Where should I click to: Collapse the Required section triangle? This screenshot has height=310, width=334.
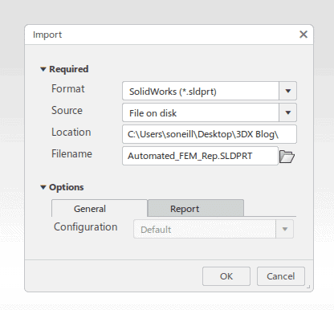point(43,69)
